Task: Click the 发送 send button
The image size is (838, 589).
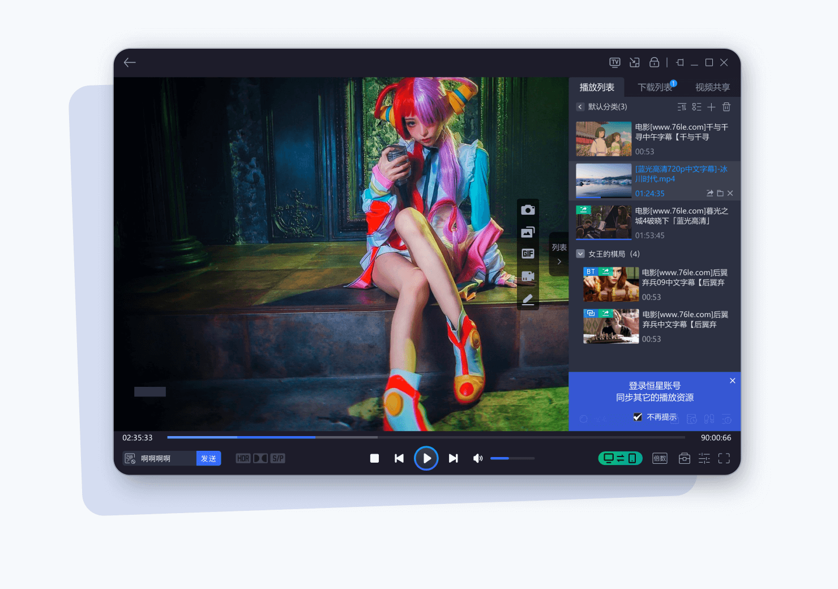Action: [208, 458]
